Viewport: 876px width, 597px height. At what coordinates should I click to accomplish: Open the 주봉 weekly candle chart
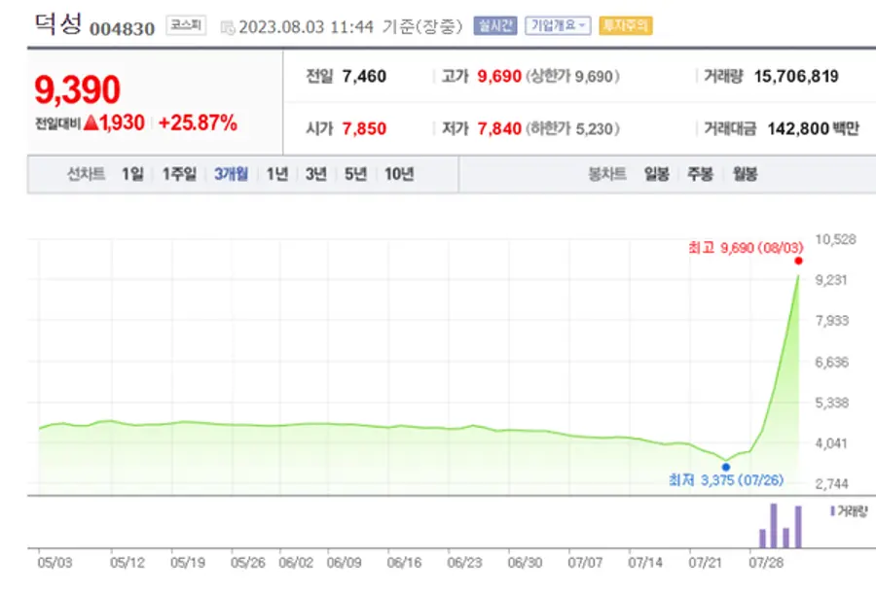point(701,174)
